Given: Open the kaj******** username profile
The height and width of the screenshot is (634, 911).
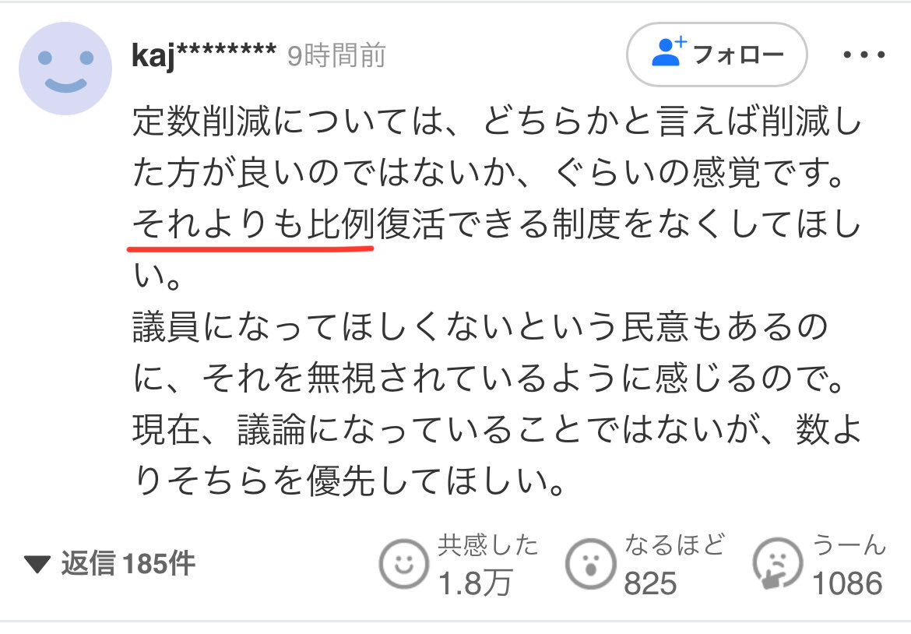Looking at the screenshot, I should click(x=204, y=55).
